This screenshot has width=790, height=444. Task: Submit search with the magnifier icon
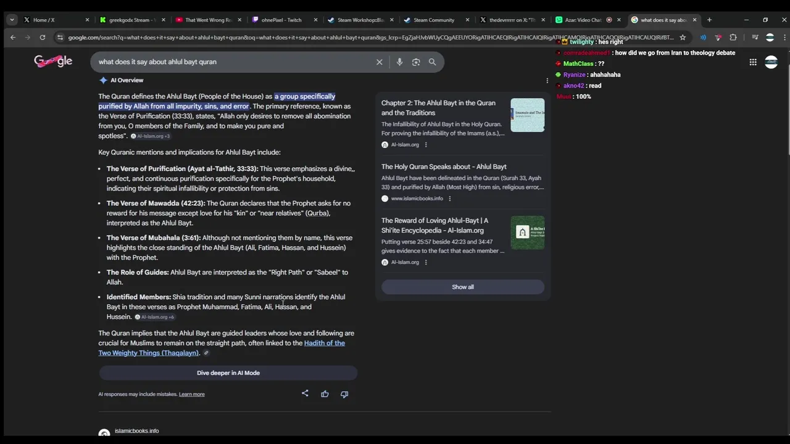coord(432,62)
